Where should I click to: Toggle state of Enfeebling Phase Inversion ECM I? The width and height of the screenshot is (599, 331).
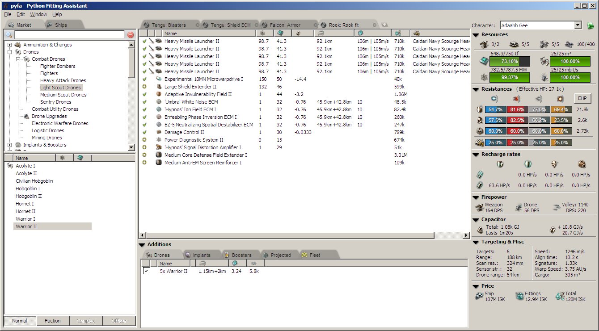pyautogui.click(x=144, y=117)
